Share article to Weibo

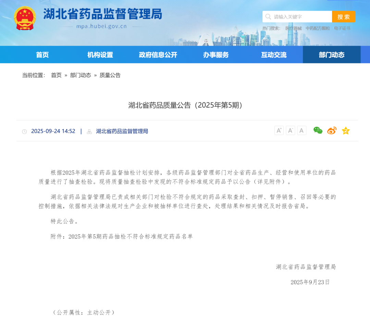[332, 131]
